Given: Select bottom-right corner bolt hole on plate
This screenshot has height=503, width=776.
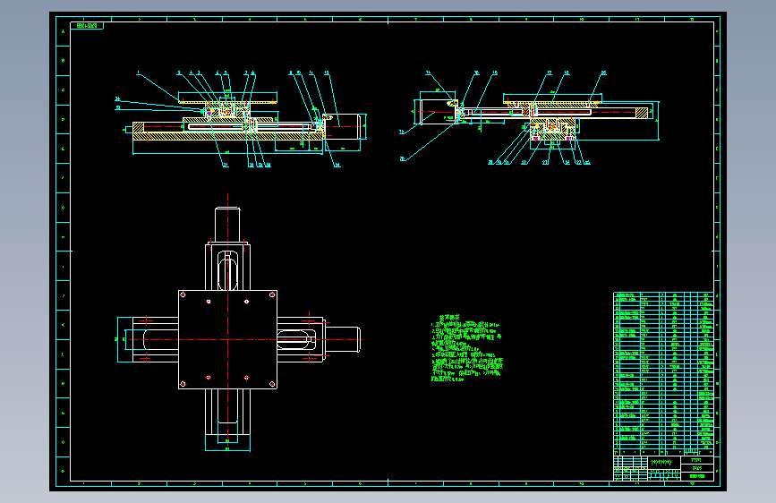Looking at the screenshot, I should (272, 384).
